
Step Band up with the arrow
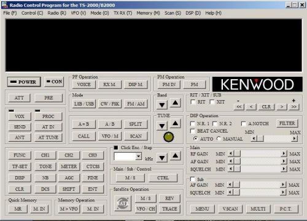pos(175,103)
